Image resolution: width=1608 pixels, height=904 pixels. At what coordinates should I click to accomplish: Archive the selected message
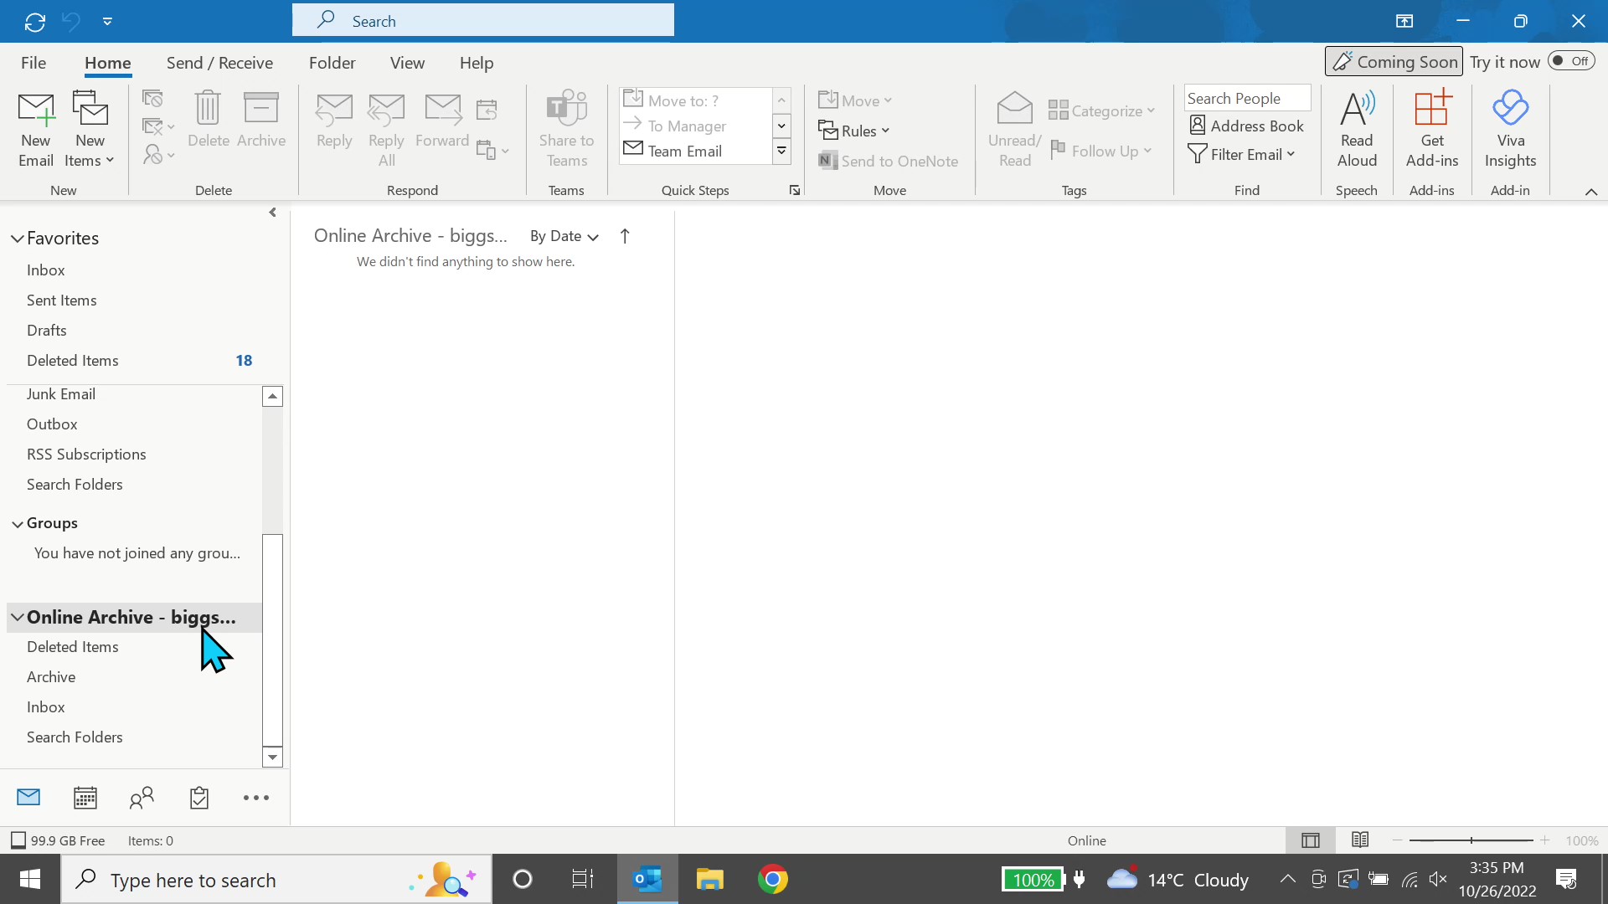click(261, 121)
